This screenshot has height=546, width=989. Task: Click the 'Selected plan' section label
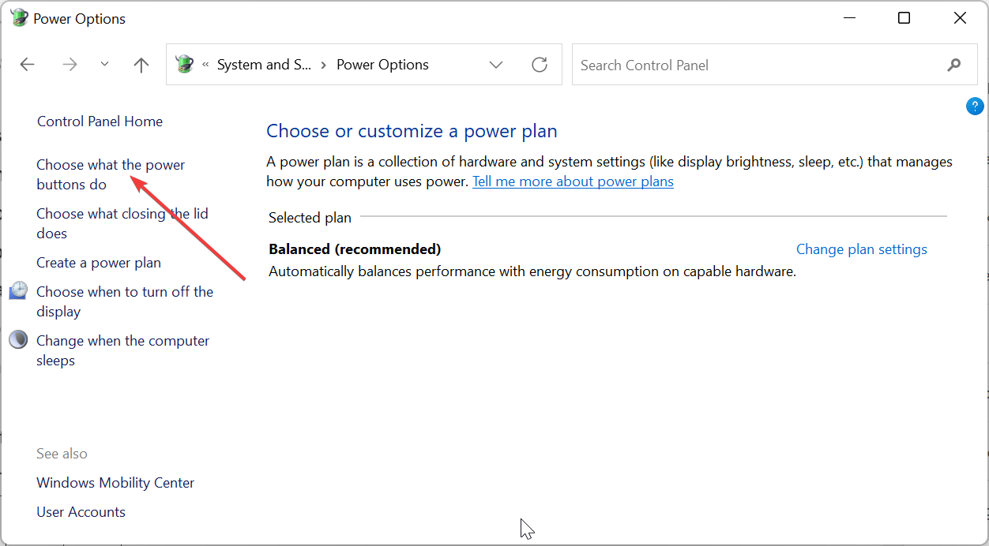click(310, 218)
